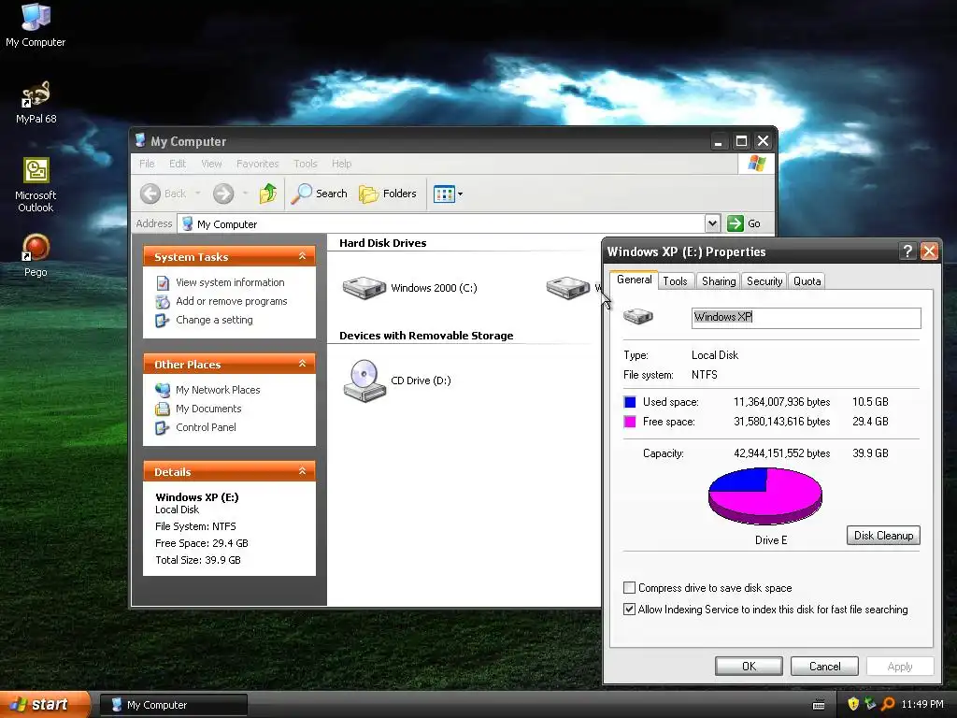Click the orange magnifier tray icon
This screenshot has height=718, width=957.
coord(888,704)
